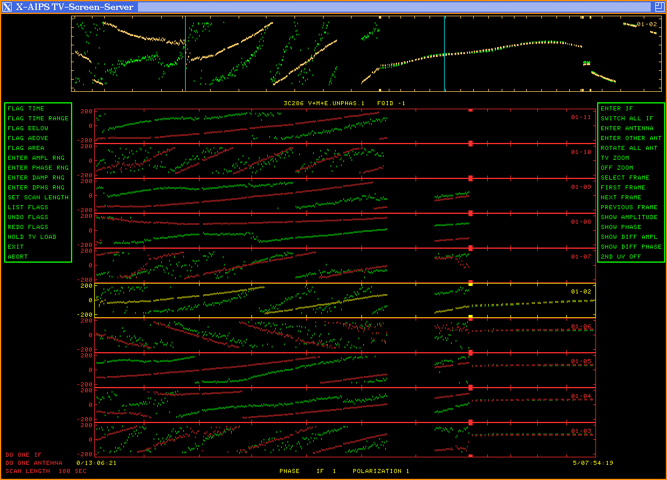
Task: Click the 01-06 baseline label
Action: point(581,326)
